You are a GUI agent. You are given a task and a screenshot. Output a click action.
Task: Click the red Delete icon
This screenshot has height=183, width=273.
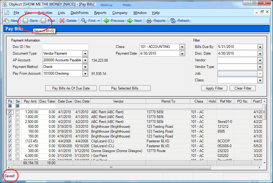coord(62,21)
